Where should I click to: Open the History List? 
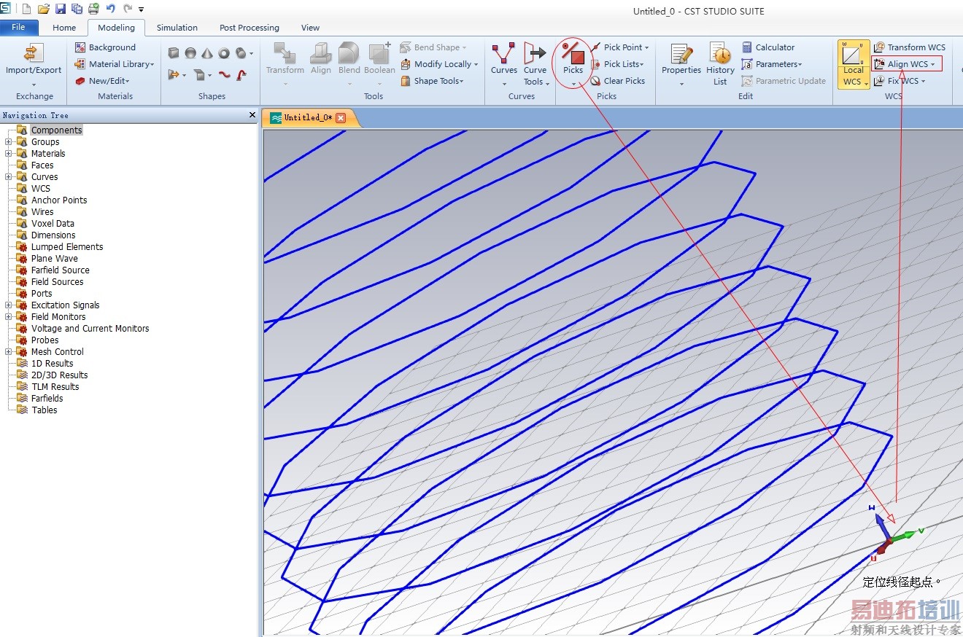[x=720, y=64]
